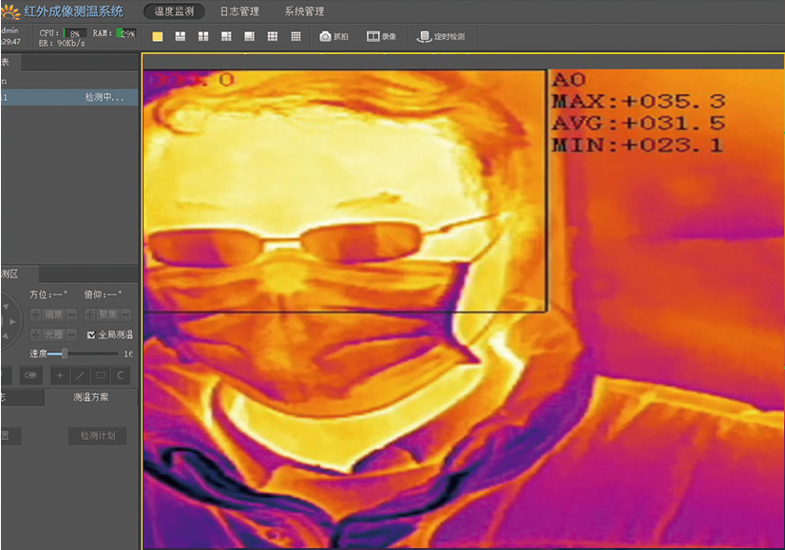Open the 测温方案 tab
This screenshot has height=550, width=785.
91,398
